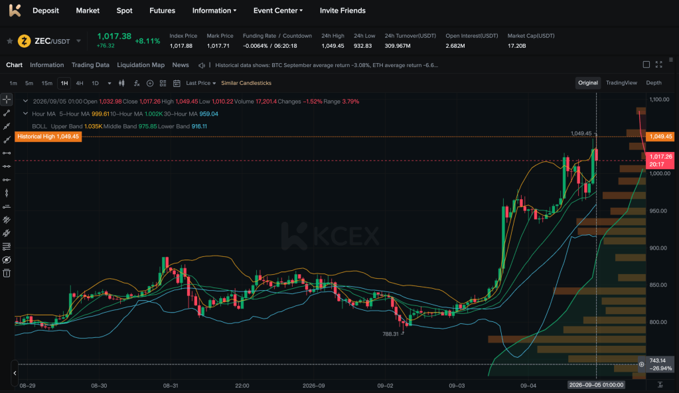
Task: Open the menu icon above price scale
Action: coord(671,60)
